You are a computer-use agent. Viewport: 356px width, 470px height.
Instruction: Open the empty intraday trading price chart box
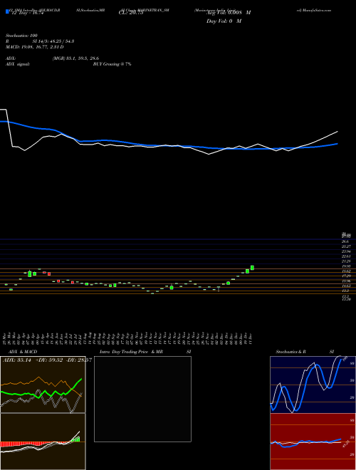(x=142, y=399)
